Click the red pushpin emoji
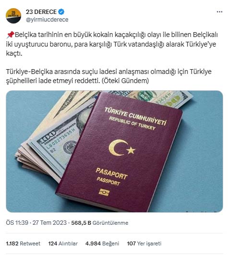 click(10, 35)
